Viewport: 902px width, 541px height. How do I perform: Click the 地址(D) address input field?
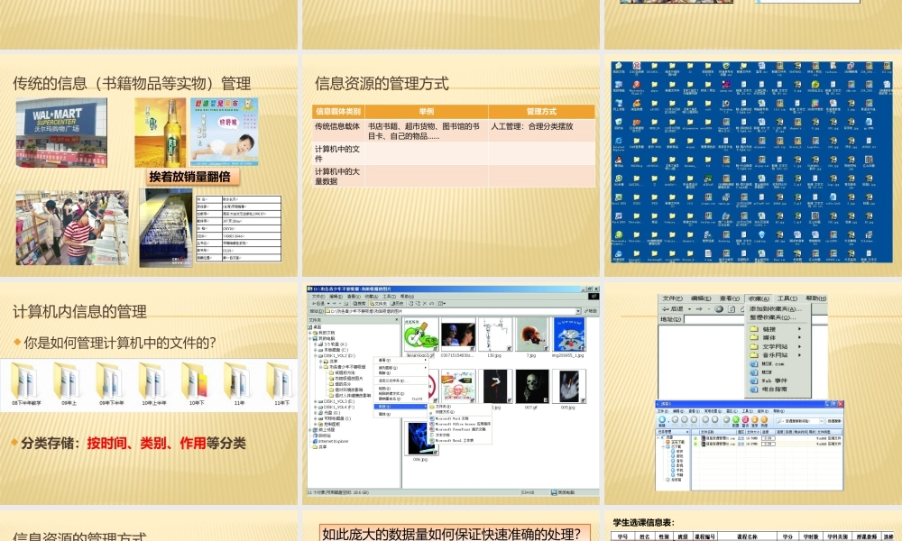point(715,319)
